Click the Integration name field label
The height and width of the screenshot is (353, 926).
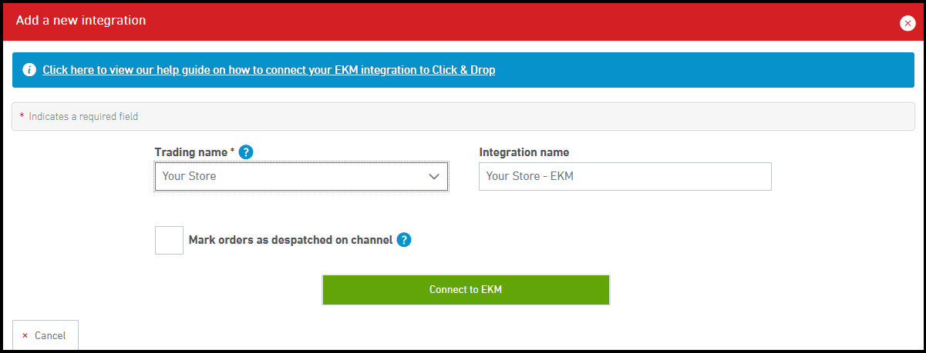pos(524,152)
